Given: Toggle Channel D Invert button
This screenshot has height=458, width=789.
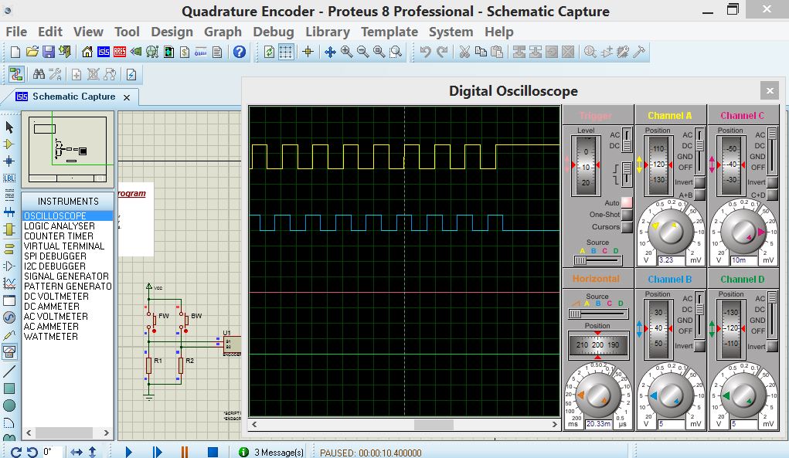Looking at the screenshot, I should 773,346.
